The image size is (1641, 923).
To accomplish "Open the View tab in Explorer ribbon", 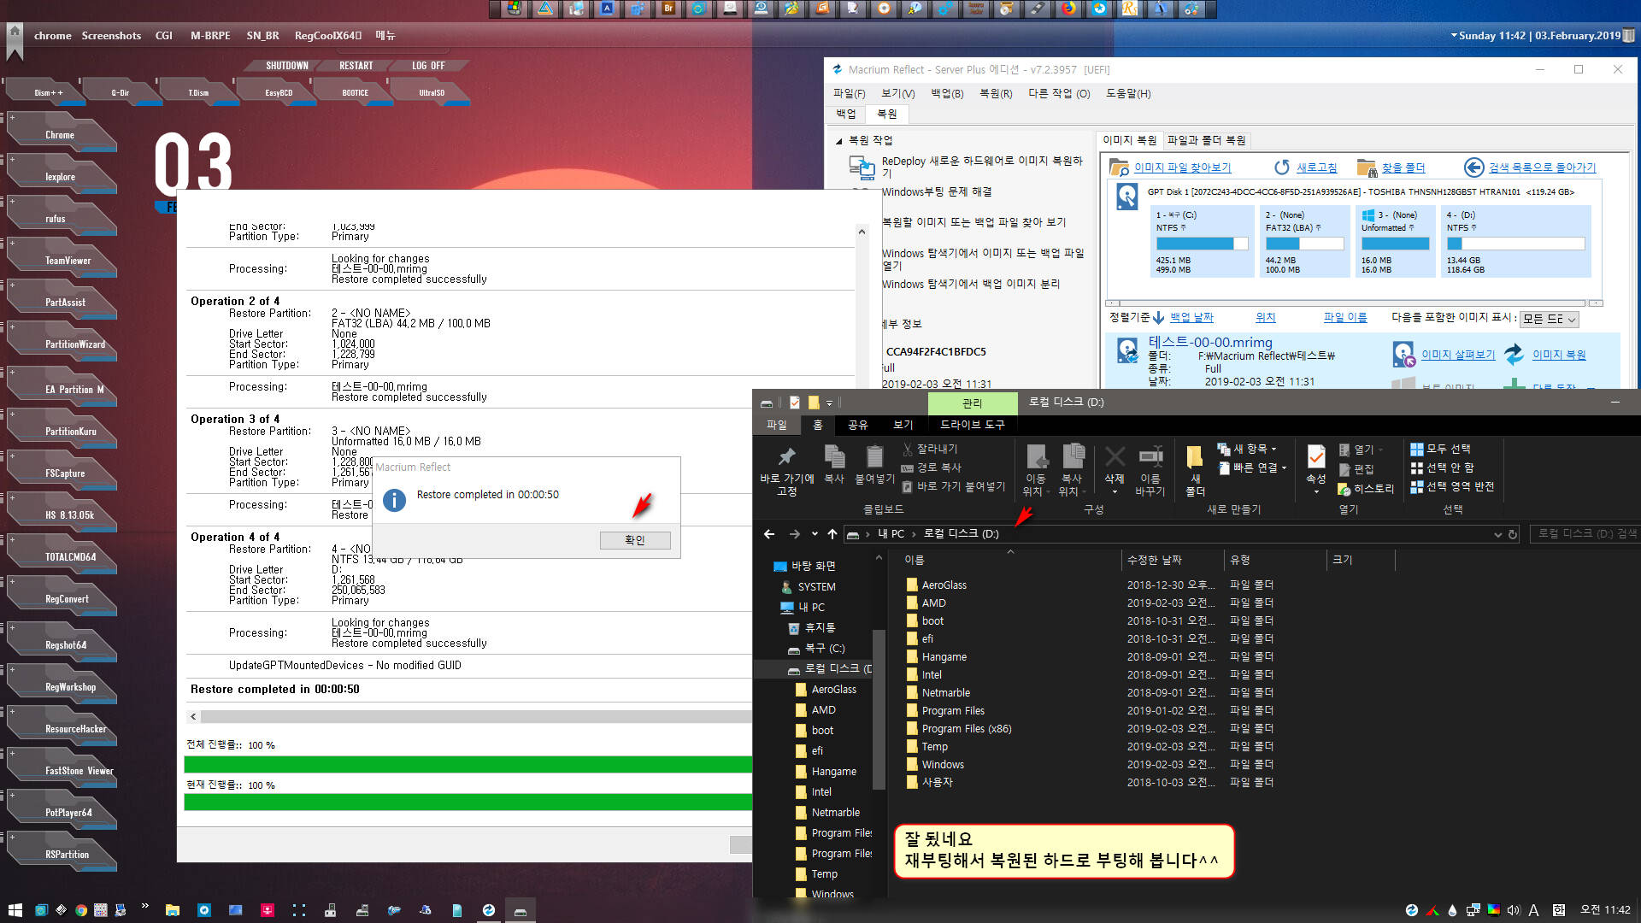I will (x=903, y=425).
